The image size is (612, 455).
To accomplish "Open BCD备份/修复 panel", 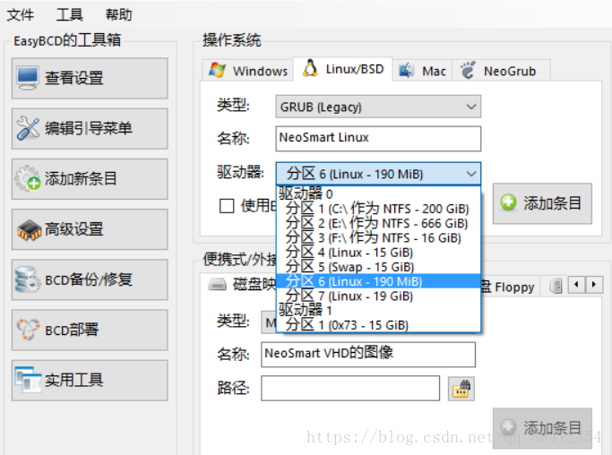I will click(90, 279).
